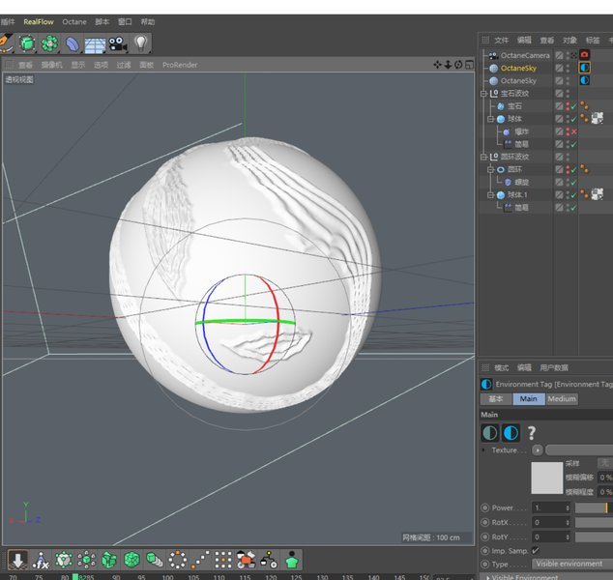
Task: Select grid array clone arrangement icon
Action: tap(223, 560)
